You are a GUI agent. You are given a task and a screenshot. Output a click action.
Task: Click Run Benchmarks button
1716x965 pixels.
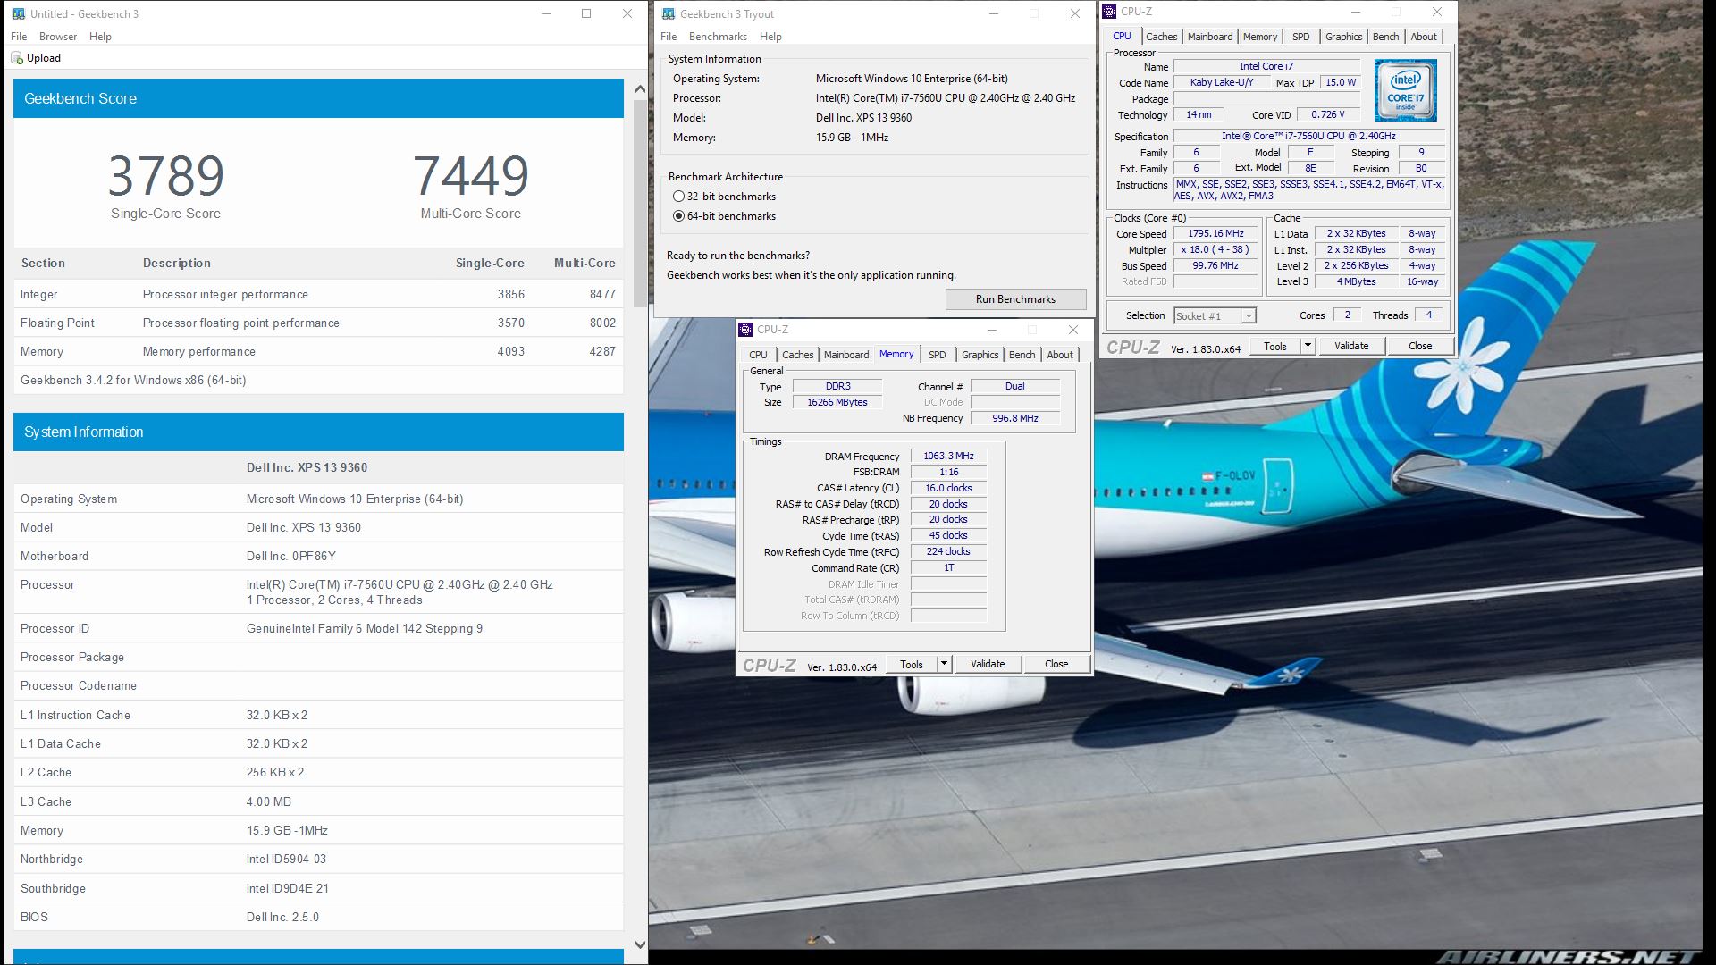point(1015,299)
